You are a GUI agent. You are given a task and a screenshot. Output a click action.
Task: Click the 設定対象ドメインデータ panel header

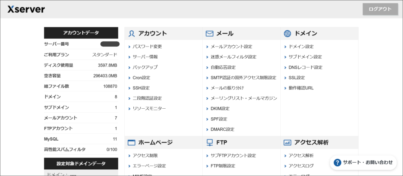(81, 164)
